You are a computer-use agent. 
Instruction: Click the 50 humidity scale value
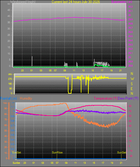pos(5,131)
